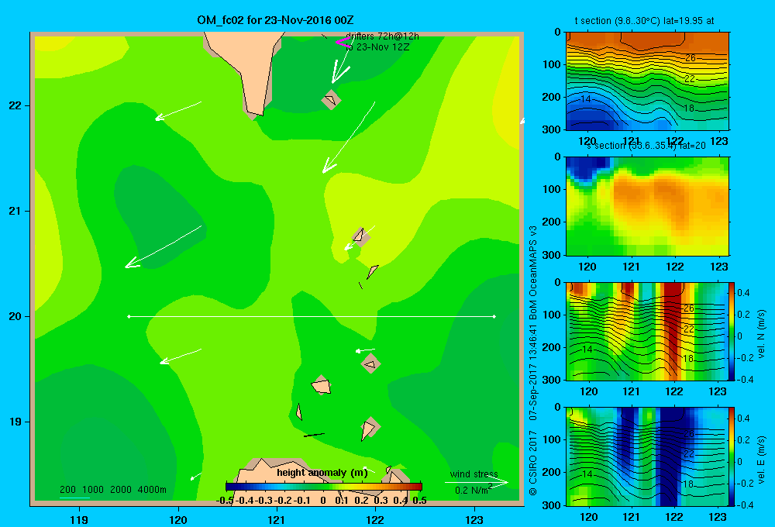Click contour label '22' in temperature section
775x527 pixels.
[x=690, y=78]
